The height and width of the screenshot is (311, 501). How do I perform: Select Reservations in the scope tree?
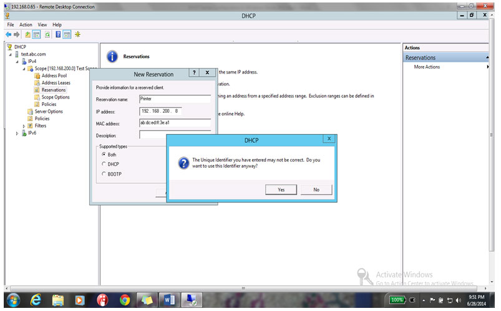[x=54, y=90]
